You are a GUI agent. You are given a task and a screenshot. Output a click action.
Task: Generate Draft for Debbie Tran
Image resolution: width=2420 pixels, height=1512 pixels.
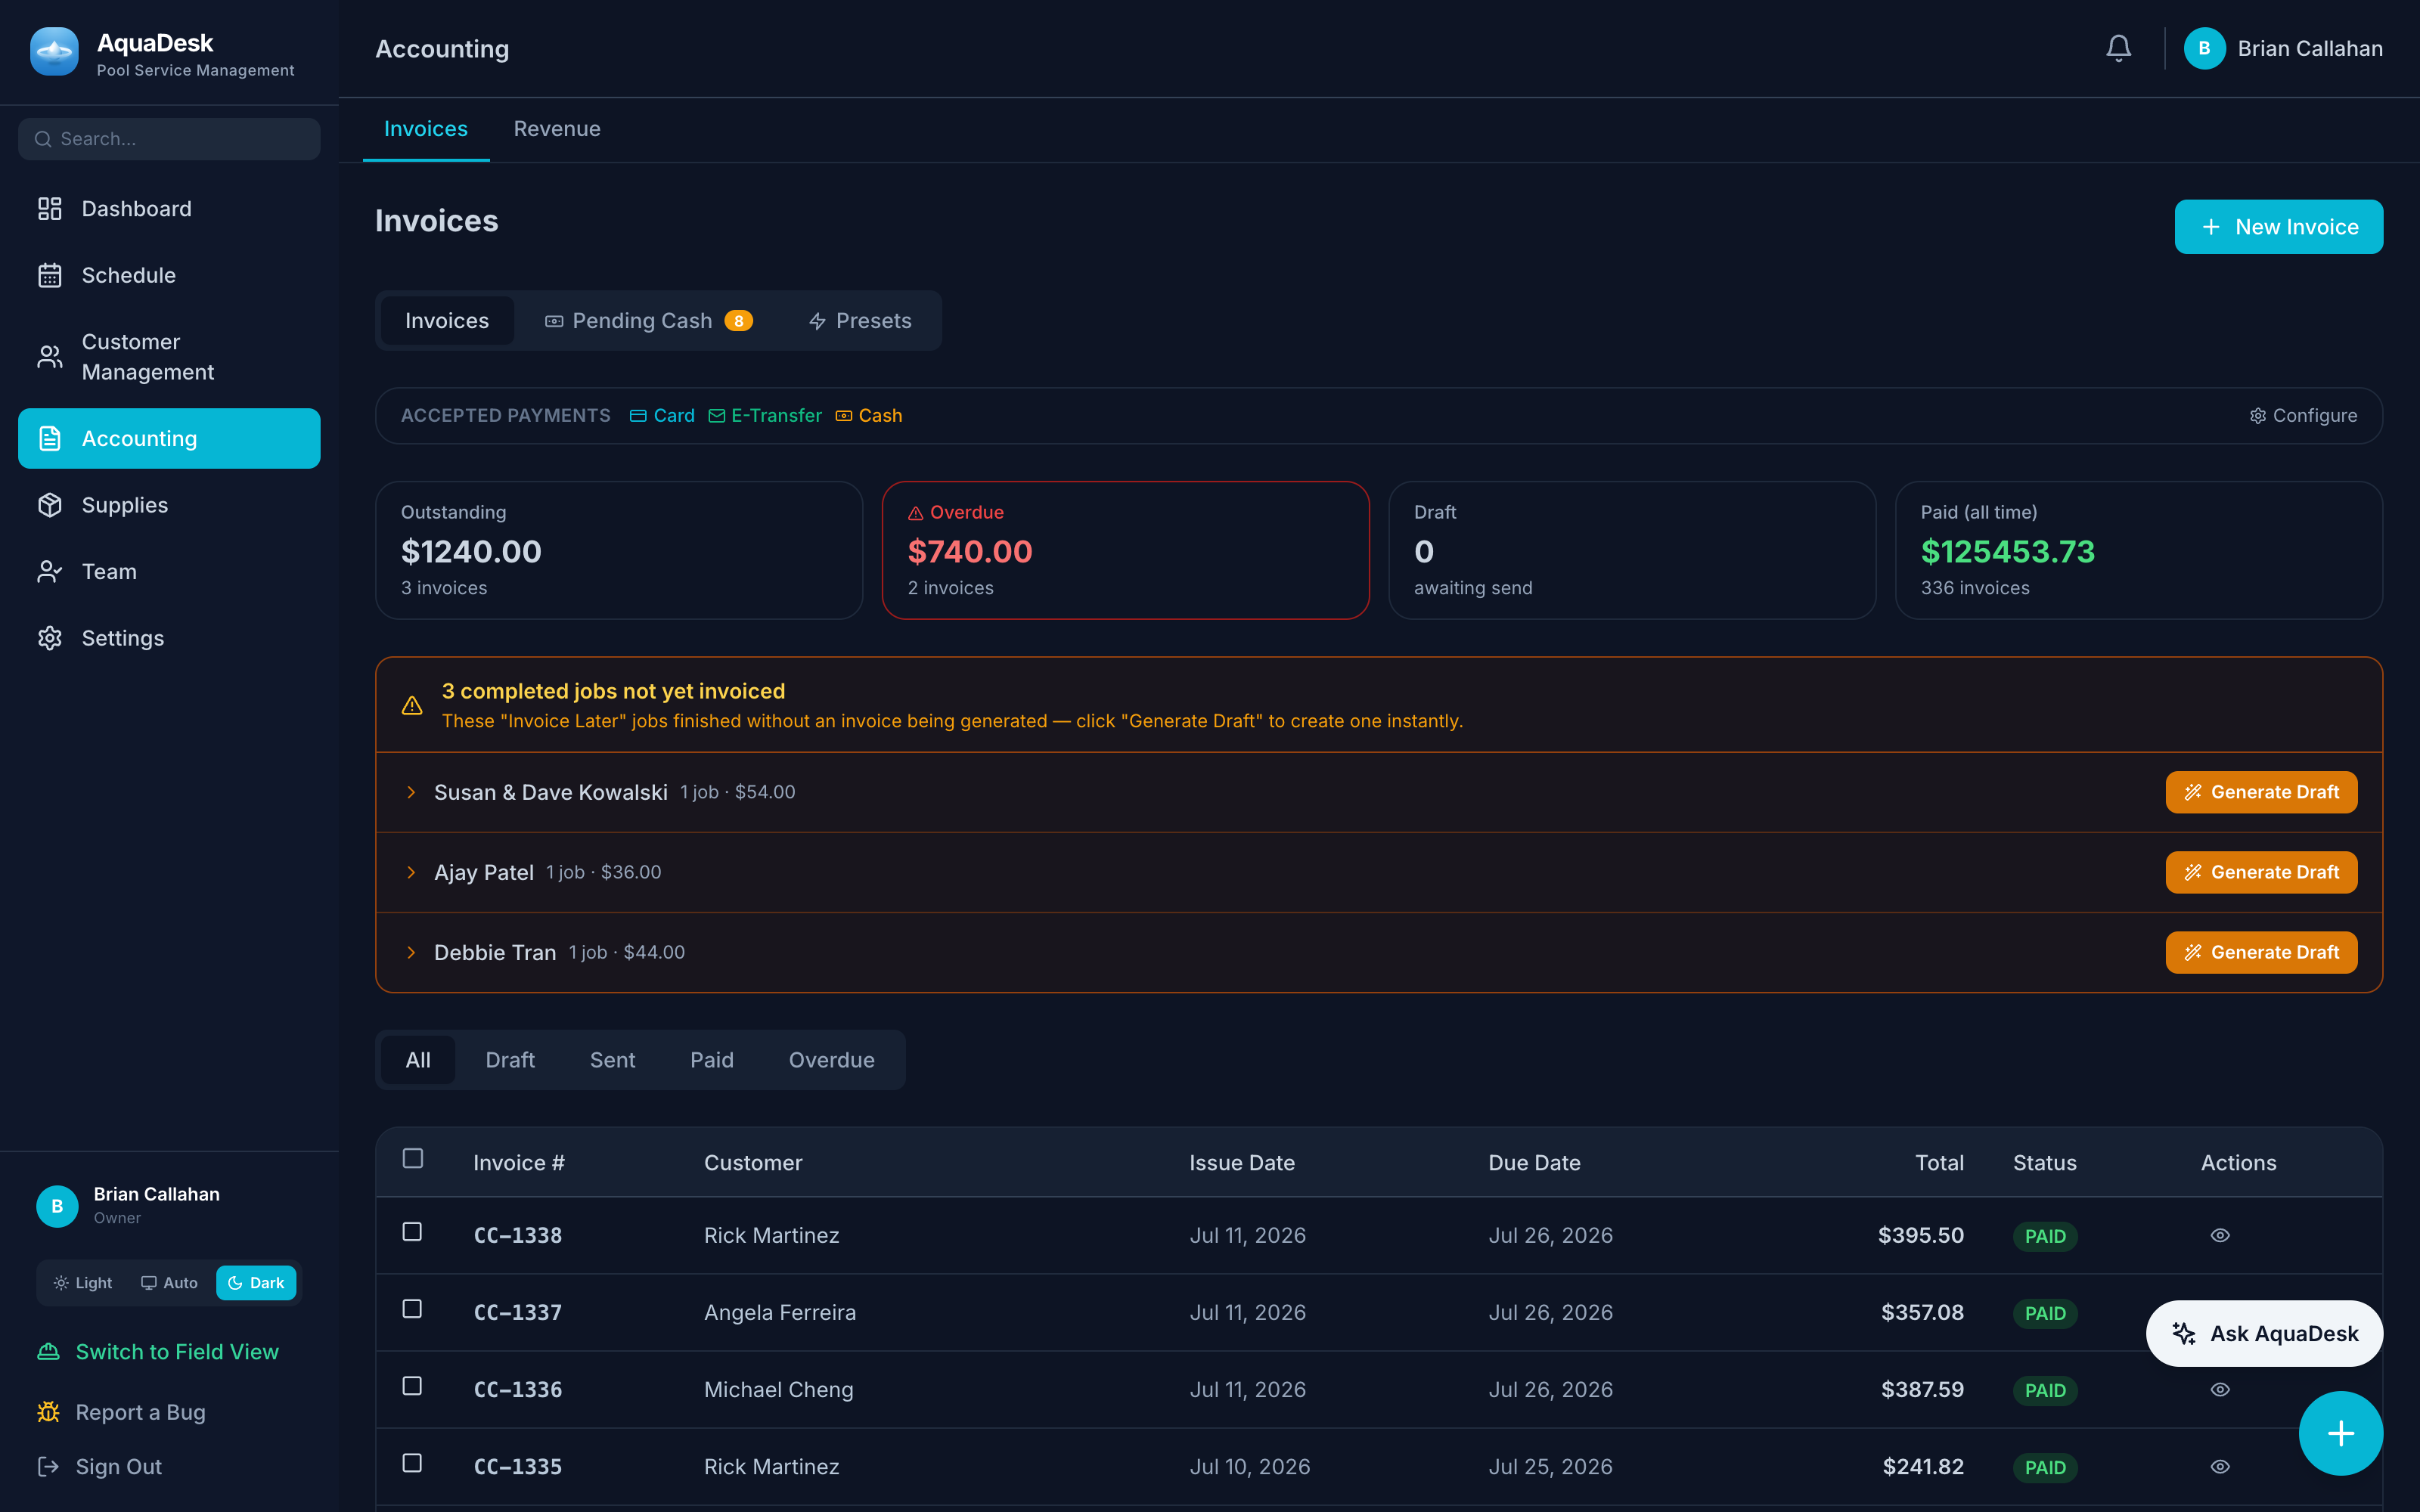point(2261,952)
